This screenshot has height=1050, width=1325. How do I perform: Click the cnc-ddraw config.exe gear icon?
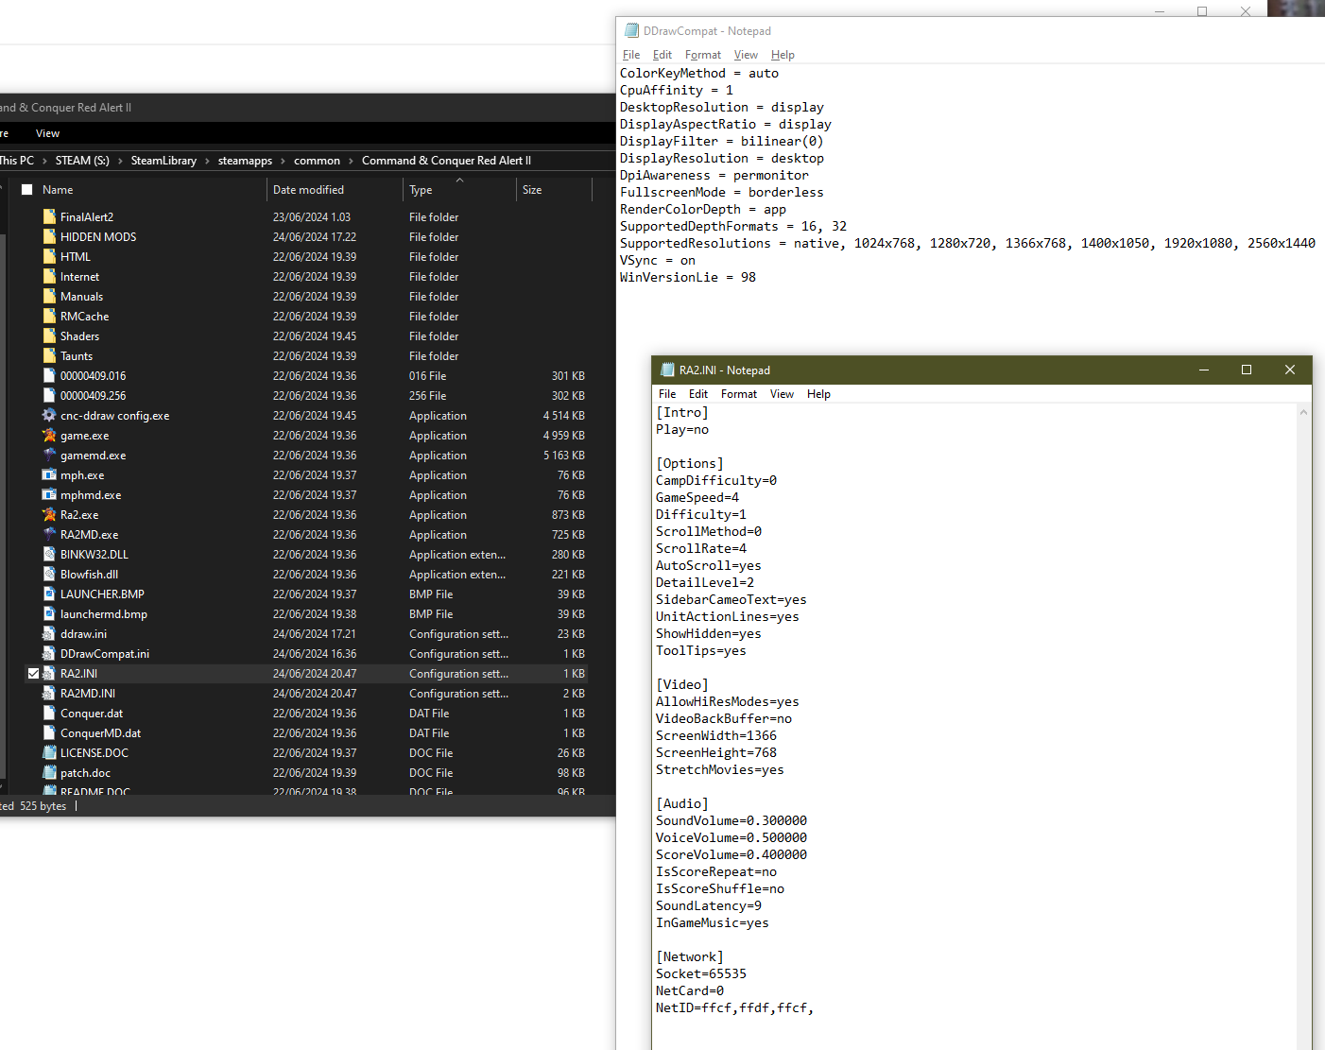[49, 415]
